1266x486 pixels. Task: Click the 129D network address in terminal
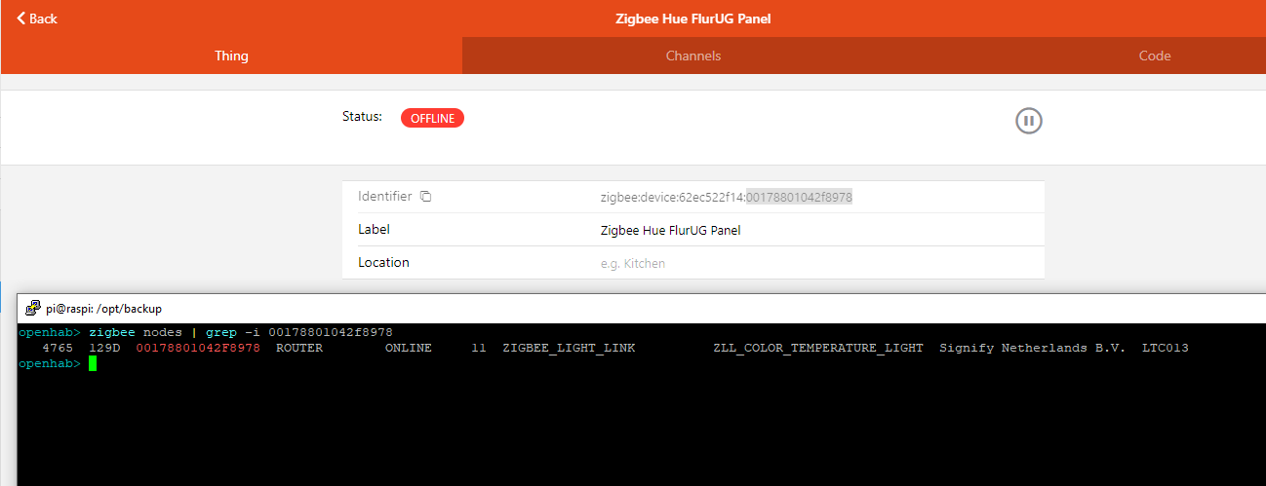pyautogui.click(x=104, y=348)
